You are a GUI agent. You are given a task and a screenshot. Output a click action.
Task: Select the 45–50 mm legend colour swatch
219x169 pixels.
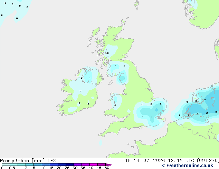click(102, 165)
